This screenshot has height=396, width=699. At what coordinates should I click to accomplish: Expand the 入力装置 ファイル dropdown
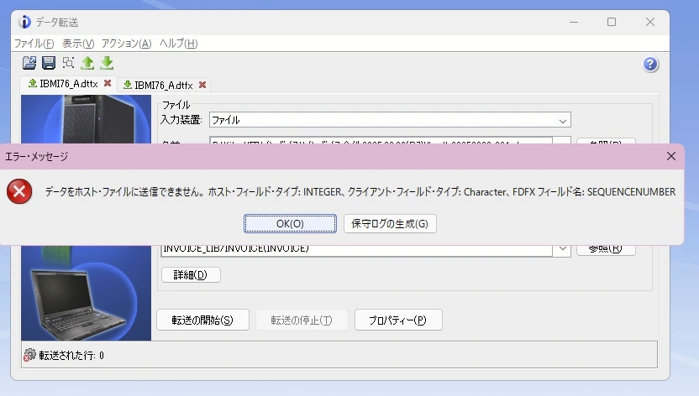click(x=563, y=120)
